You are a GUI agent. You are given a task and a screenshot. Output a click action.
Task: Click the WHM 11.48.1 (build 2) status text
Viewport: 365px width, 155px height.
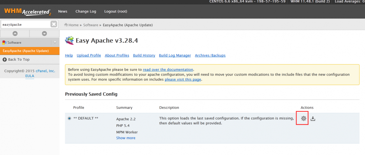(310, 2)
